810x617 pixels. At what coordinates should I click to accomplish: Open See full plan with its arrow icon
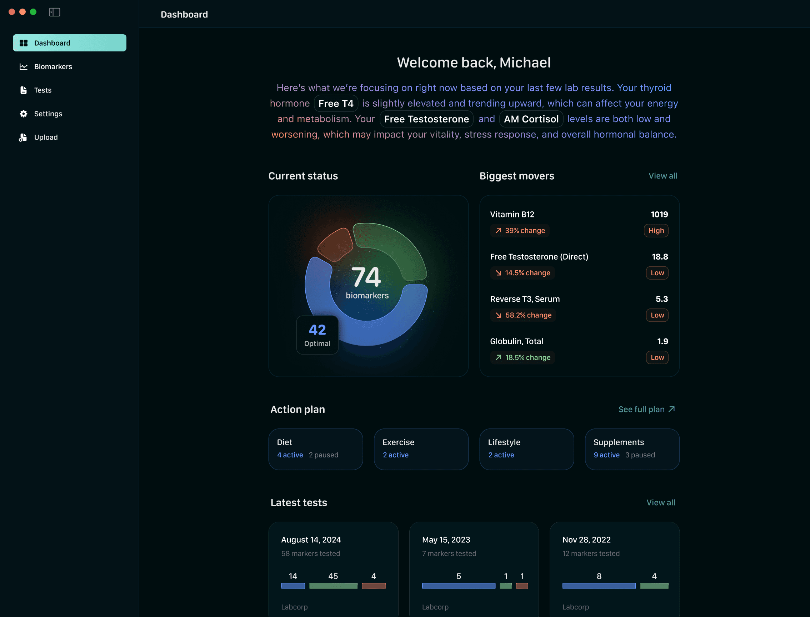(647, 409)
